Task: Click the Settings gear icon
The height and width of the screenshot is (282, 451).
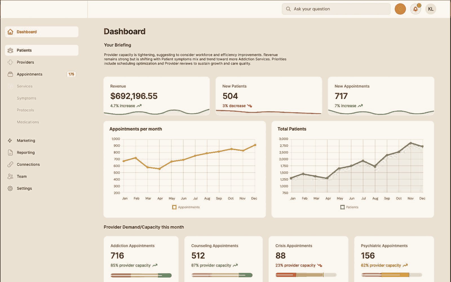Action: pyautogui.click(x=10, y=188)
